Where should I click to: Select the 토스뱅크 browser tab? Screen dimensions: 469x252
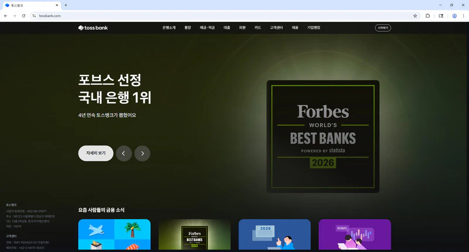tap(31, 5)
